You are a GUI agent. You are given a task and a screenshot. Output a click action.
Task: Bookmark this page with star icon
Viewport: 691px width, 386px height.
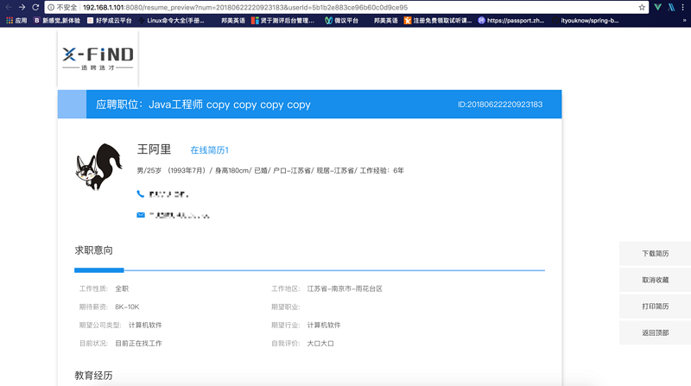pos(642,7)
